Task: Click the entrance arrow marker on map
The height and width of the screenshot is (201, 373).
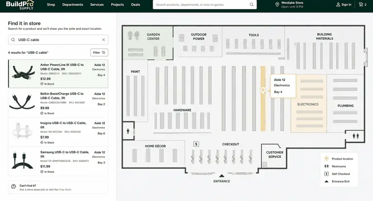Action: (222, 176)
